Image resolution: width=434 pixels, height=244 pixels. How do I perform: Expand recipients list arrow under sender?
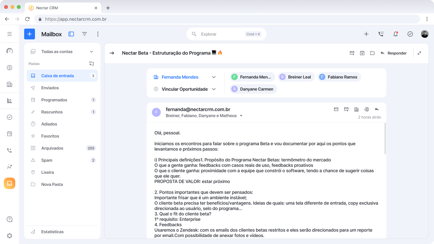(x=241, y=116)
